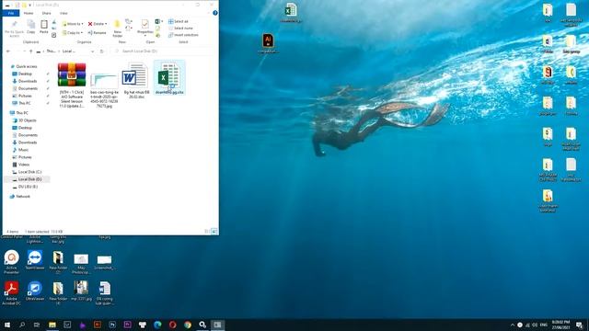
Task: Open the Explorer Help question mark
Action: (215, 13)
